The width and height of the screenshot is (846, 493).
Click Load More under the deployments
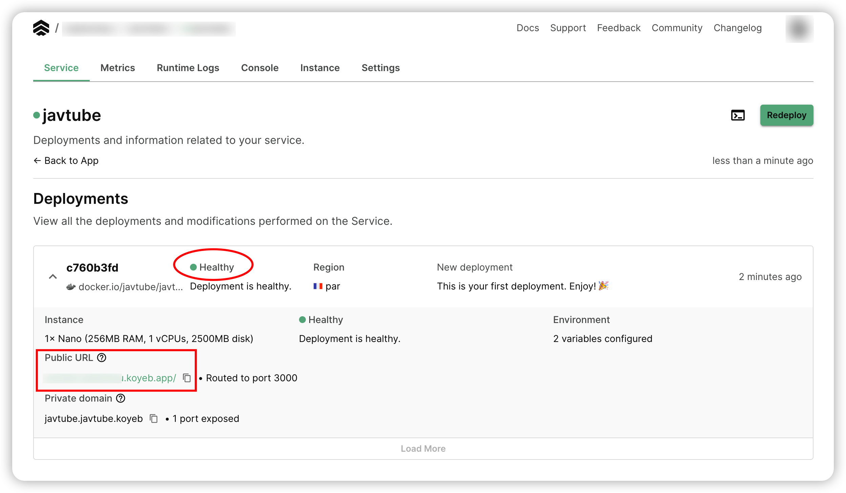[423, 449]
